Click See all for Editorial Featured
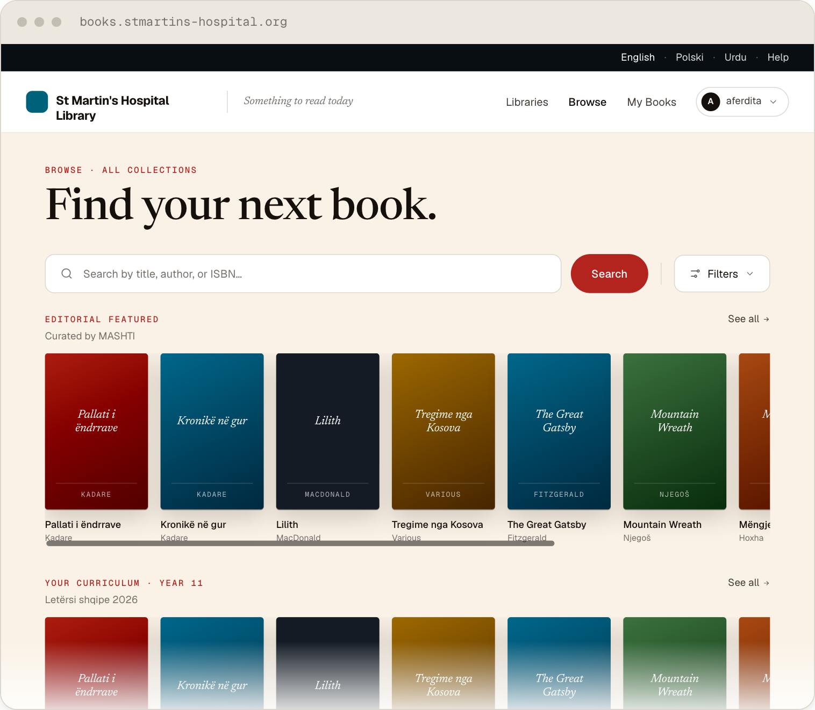The height and width of the screenshot is (710, 815). click(x=748, y=319)
